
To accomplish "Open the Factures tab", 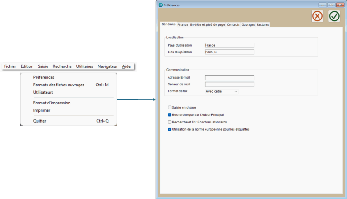I will click(263, 25).
